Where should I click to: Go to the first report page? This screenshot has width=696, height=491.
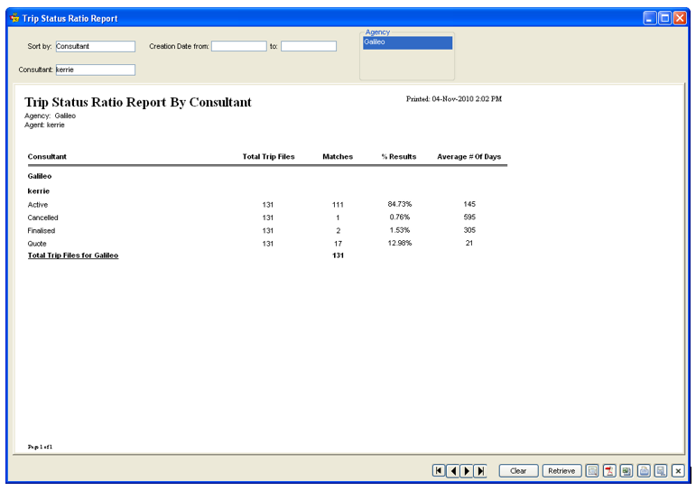[x=439, y=470]
